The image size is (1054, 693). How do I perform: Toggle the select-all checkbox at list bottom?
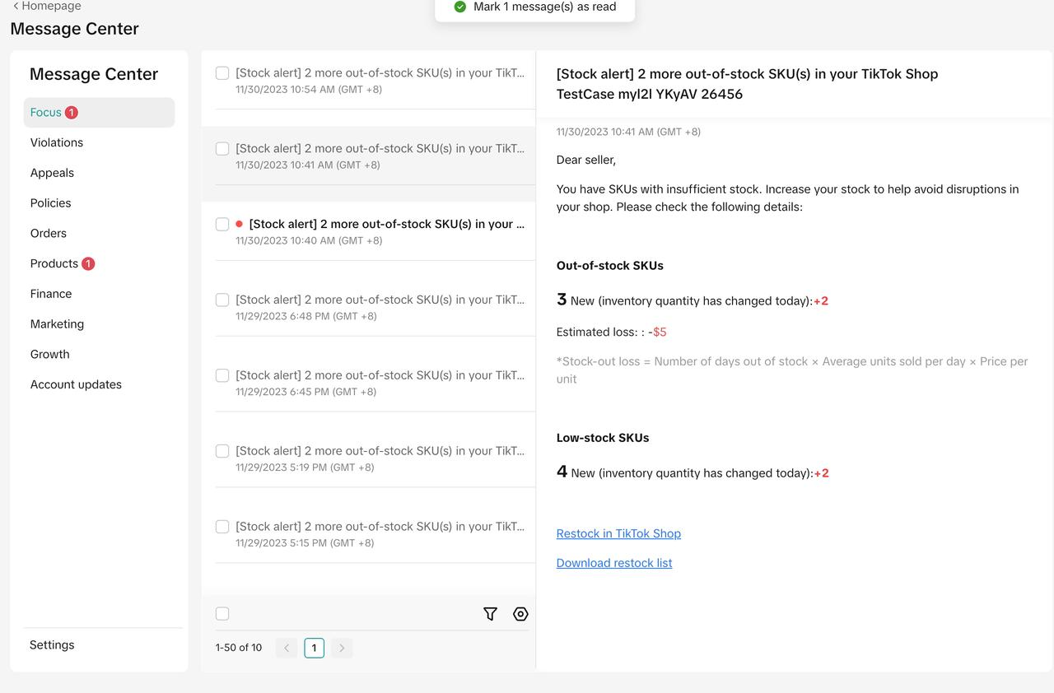point(222,614)
